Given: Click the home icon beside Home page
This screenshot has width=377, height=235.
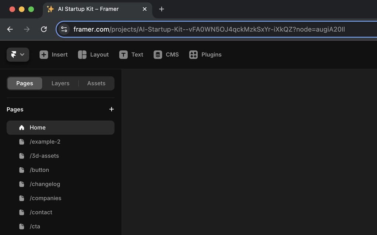Looking at the screenshot, I should click(21, 128).
